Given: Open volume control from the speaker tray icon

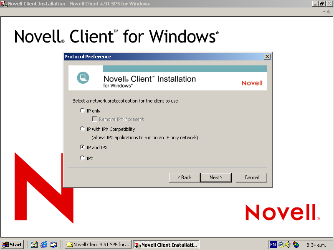Looking at the screenshot, I should [x=288, y=245].
